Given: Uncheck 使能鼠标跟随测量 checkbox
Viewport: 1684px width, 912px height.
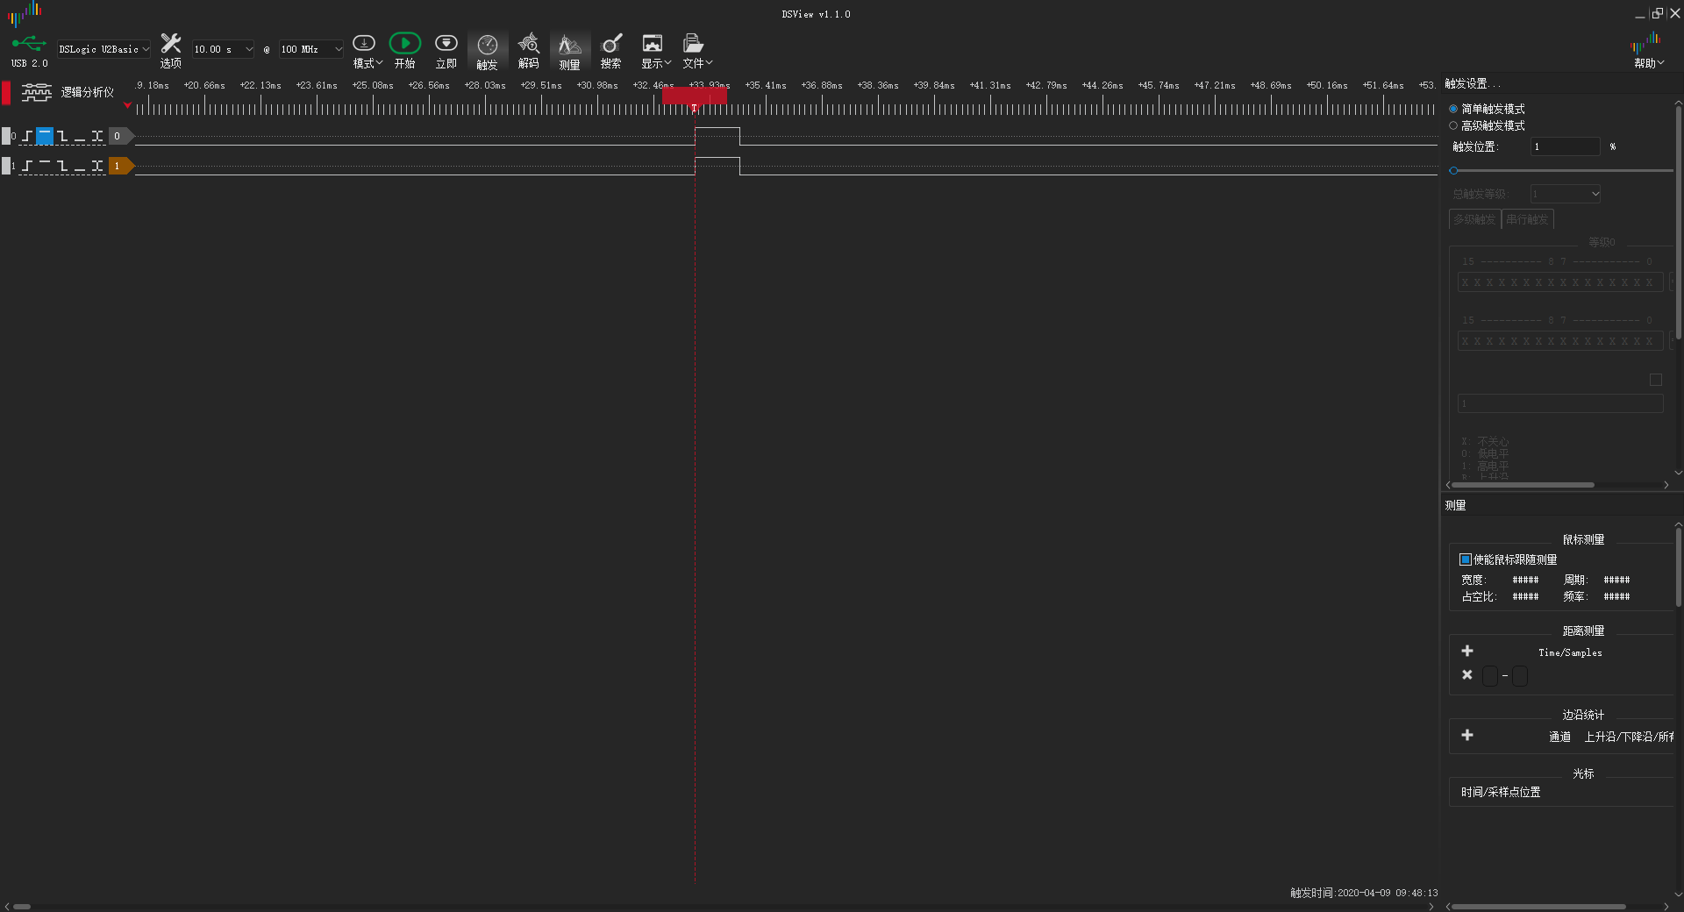Looking at the screenshot, I should (1465, 559).
